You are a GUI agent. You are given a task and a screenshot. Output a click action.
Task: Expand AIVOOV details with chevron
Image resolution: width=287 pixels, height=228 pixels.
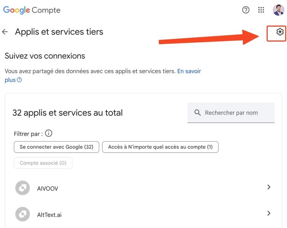[x=268, y=187]
